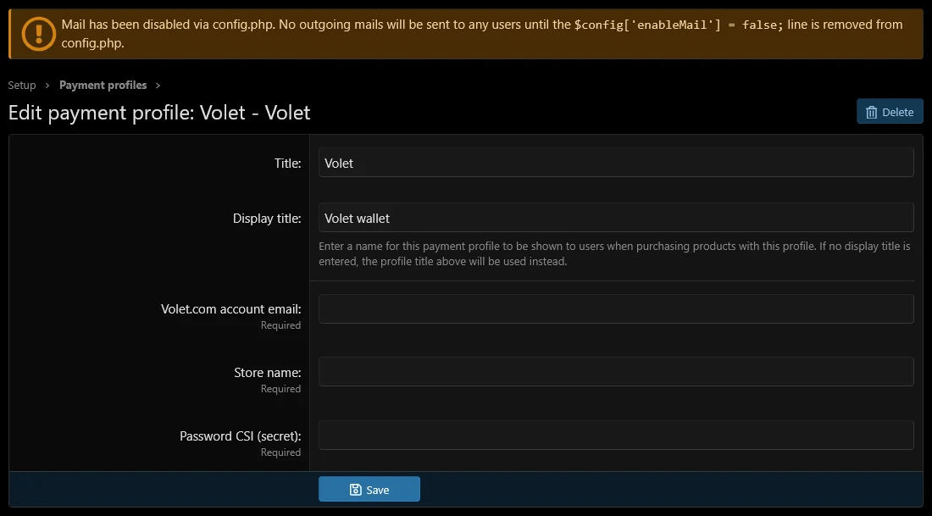Focus the Password CSI (secret) field
Image resolution: width=932 pixels, height=516 pixels.
click(616, 436)
